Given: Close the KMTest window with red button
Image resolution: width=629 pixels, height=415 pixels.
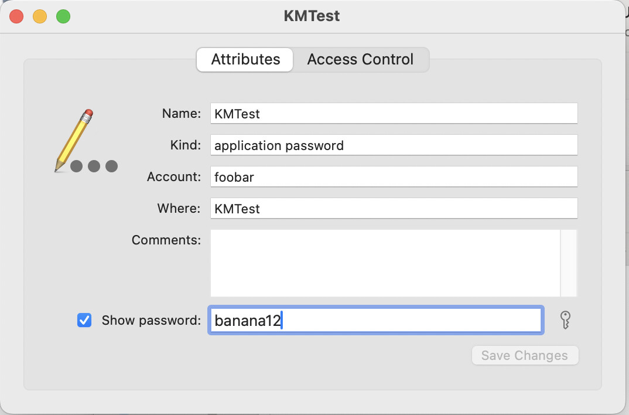Looking at the screenshot, I should coord(16,16).
